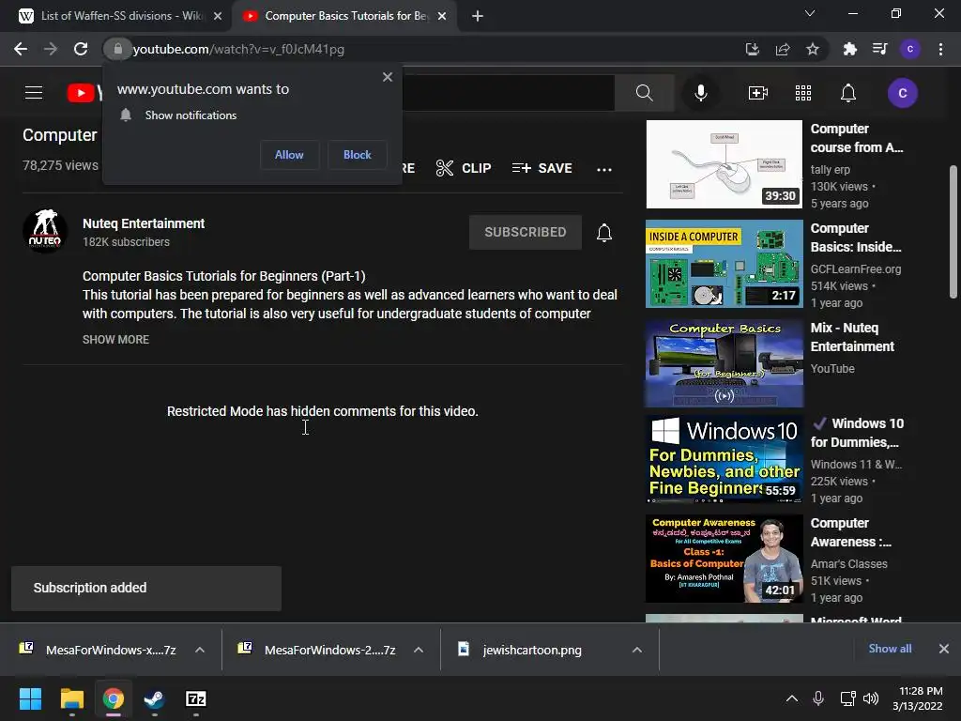This screenshot has height=721, width=961.
Task: Block YouTube notifications request
Action: pyautogui.click(x=358, y=155)
